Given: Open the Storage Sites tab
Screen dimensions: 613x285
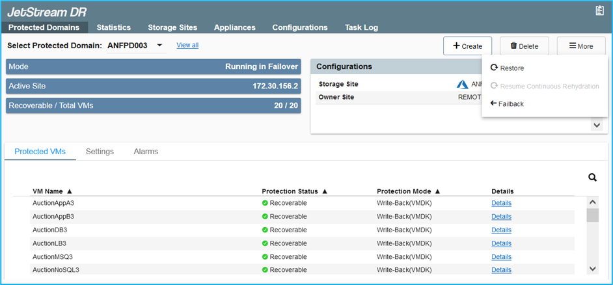Looking at the screenshot, I should 172,27.
